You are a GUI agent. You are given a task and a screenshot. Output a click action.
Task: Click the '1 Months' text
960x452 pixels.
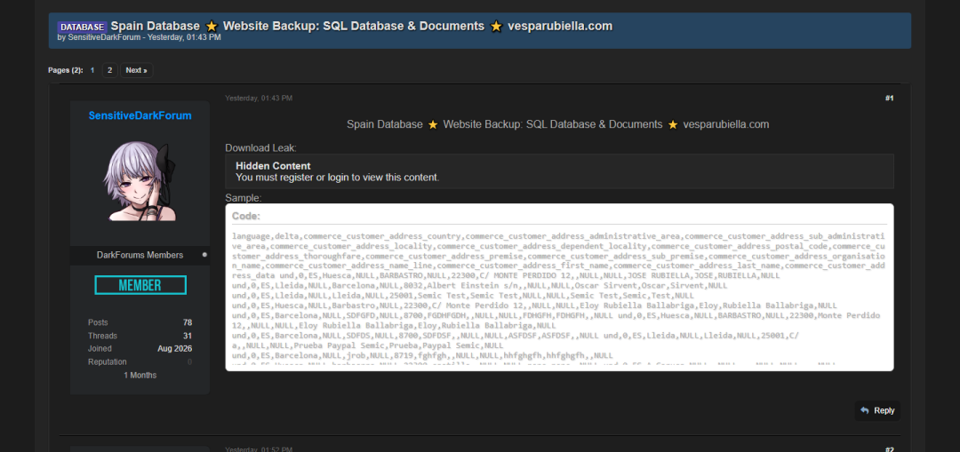coord(140,375)
